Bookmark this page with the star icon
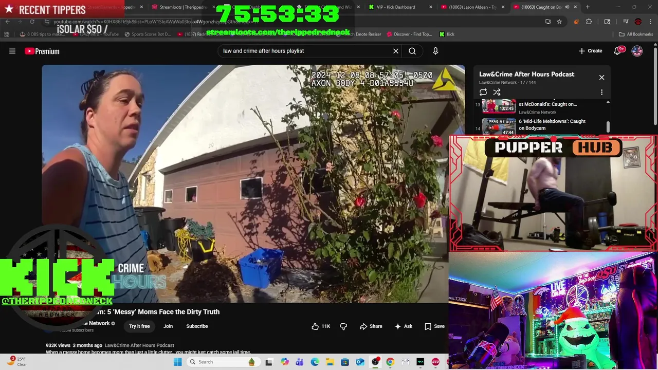The image size is (658, 370). [559, 22]
